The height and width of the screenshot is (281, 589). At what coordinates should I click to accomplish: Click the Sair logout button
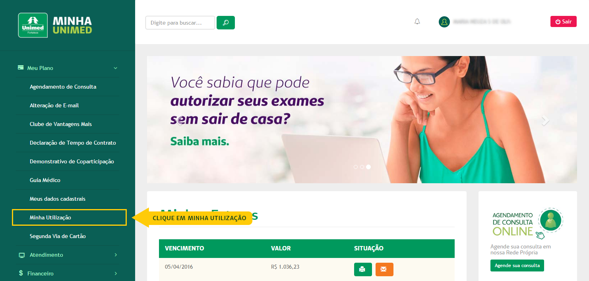[x=563, y=21]
